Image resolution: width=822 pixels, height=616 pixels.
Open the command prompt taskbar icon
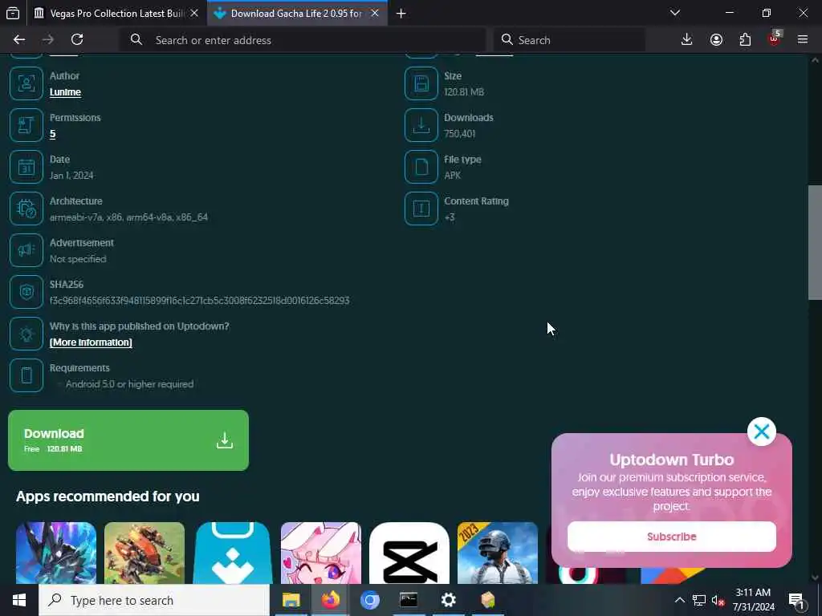[x=409, y=600]
